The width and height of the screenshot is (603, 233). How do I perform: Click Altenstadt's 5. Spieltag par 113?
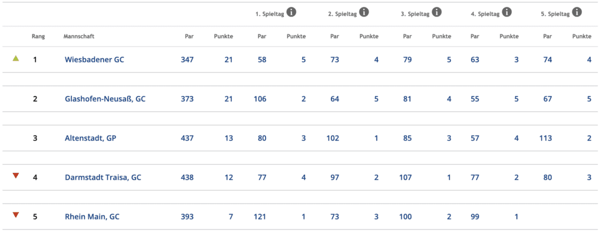pos(546,138)
